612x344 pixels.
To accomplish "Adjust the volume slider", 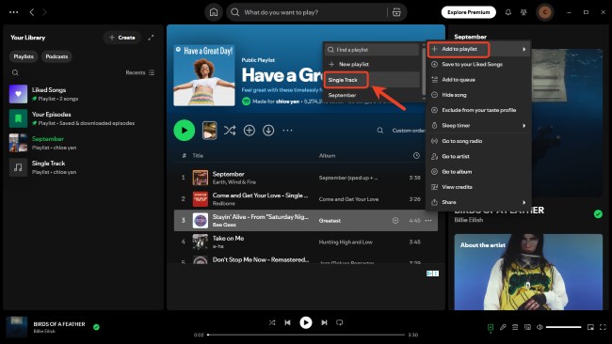I will click(563, 327).
